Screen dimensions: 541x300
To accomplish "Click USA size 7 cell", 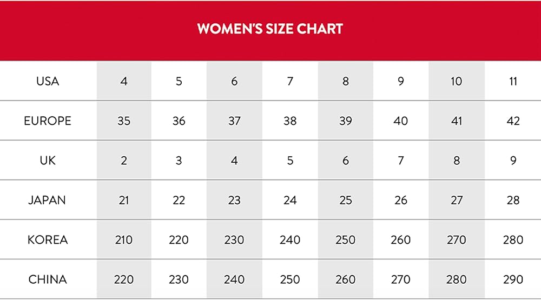I will tap(290, 82).
